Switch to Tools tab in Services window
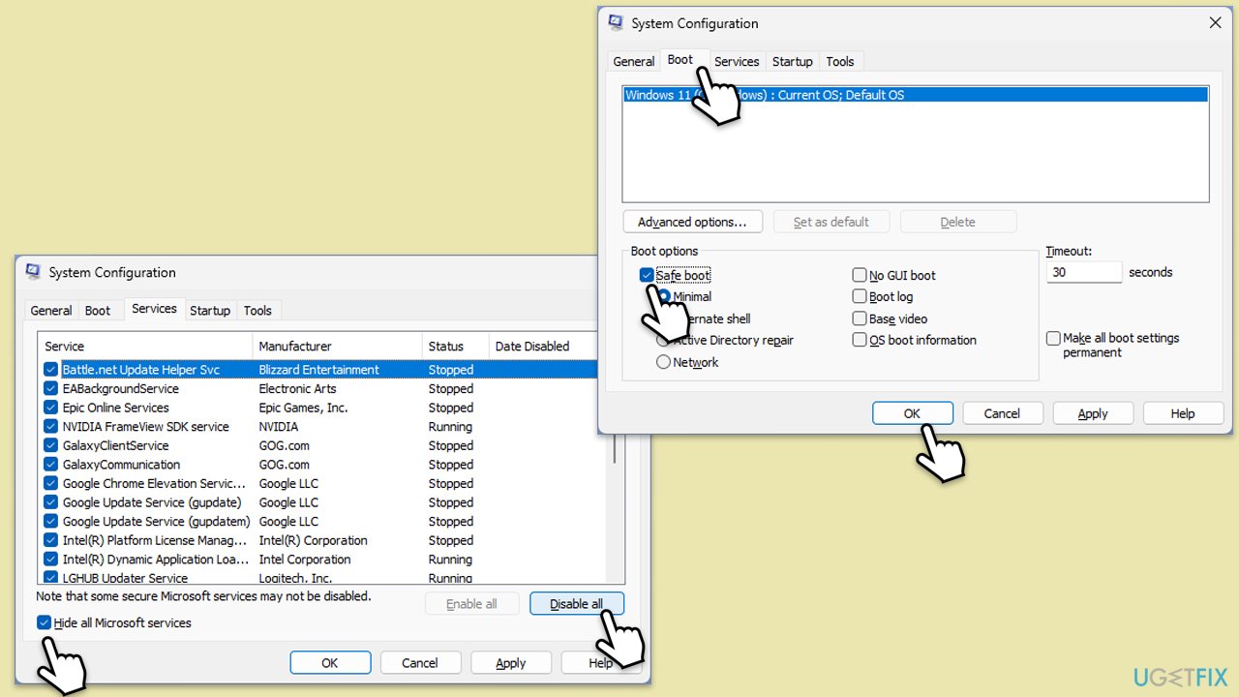The width and height of the screenshot is (1239, 697). point(257,311)
